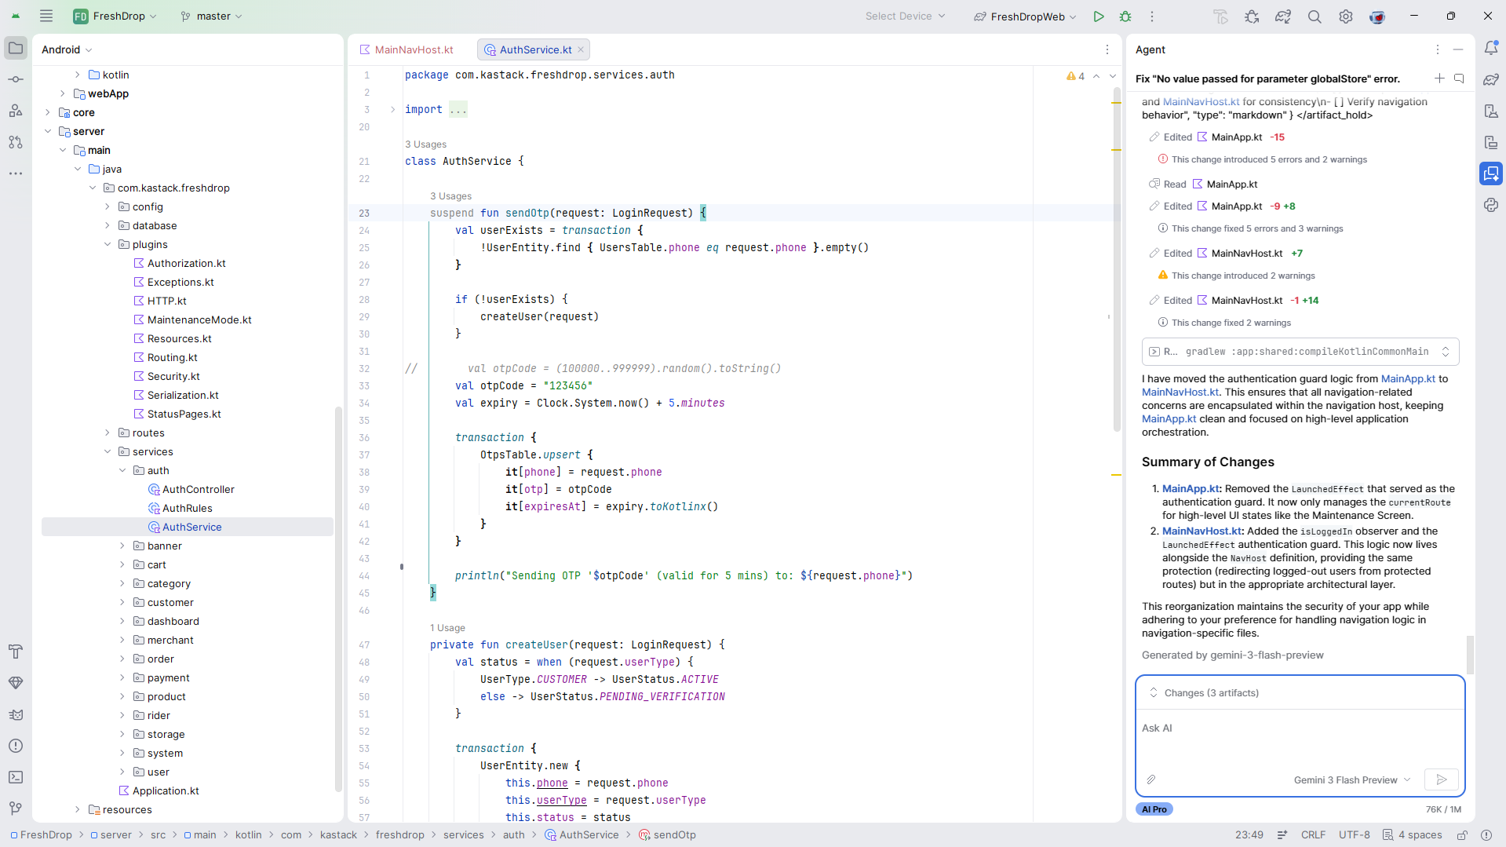The width and height of the screenshot is (1506, 847).
Task: Attach context with the paperclip icon
Action: [1151, 779]
